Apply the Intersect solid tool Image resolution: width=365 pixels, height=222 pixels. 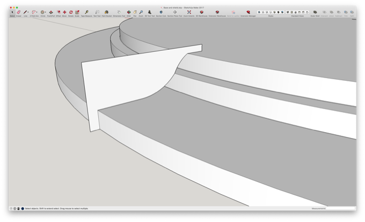click(324, 12)
